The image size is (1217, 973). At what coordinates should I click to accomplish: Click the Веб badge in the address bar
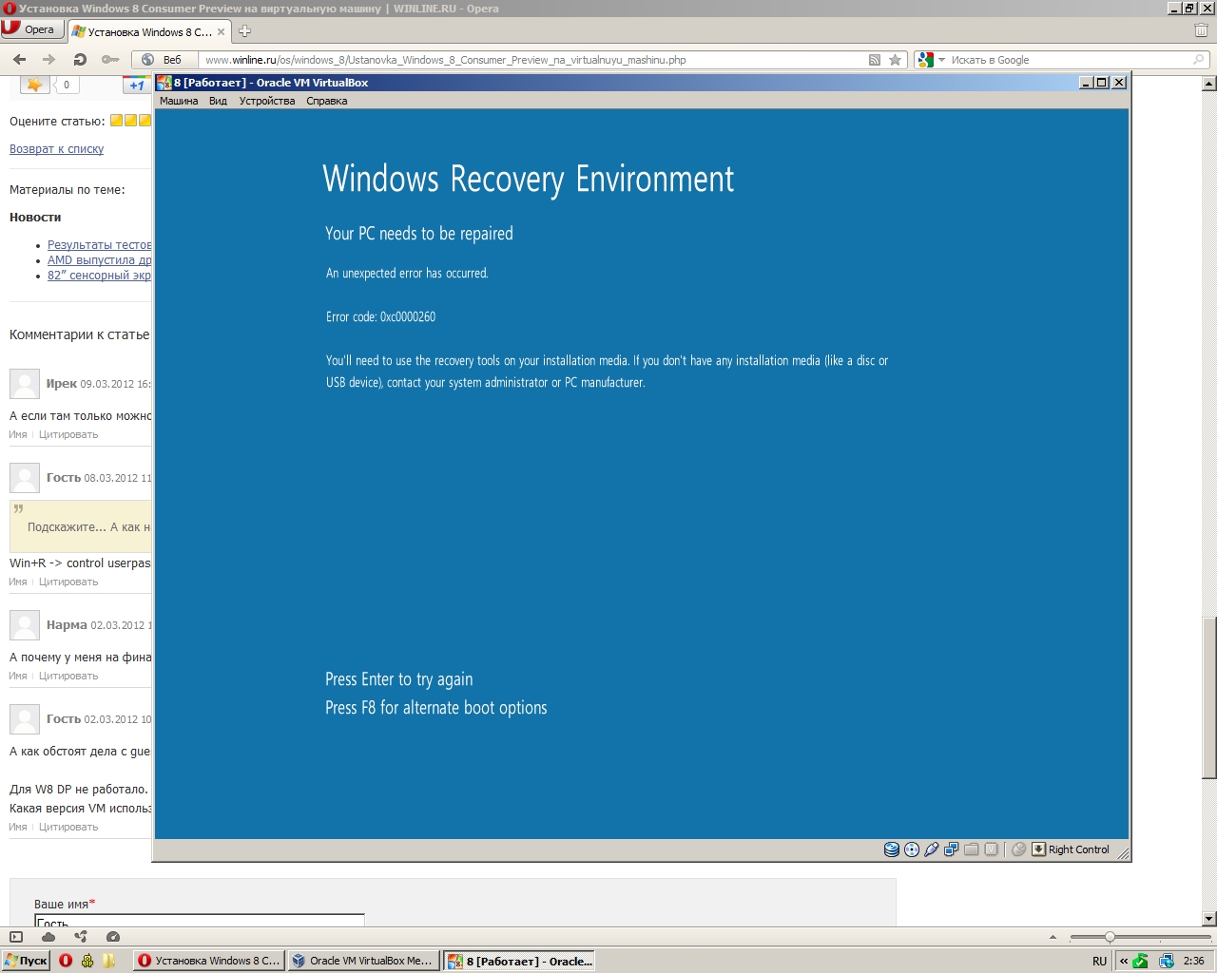click(x=163, y=60)
